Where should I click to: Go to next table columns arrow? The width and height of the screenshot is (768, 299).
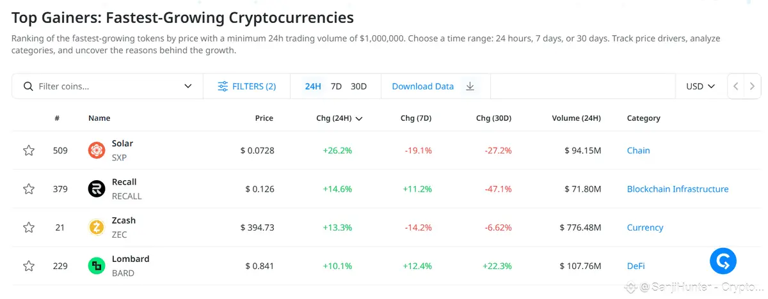[753, 86]
